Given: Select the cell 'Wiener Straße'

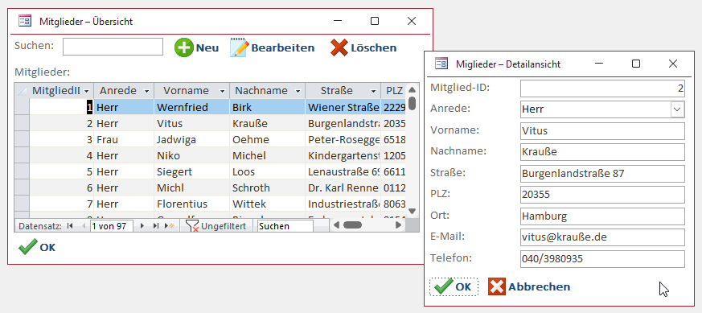Looking at the screenshot, I should tap(343, 108).
